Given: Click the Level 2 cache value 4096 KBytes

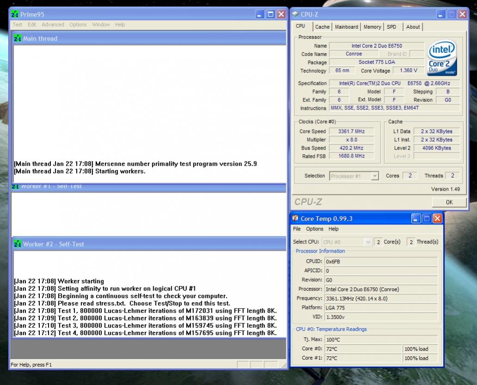Looking at the screenshot, I should (437, 148).
